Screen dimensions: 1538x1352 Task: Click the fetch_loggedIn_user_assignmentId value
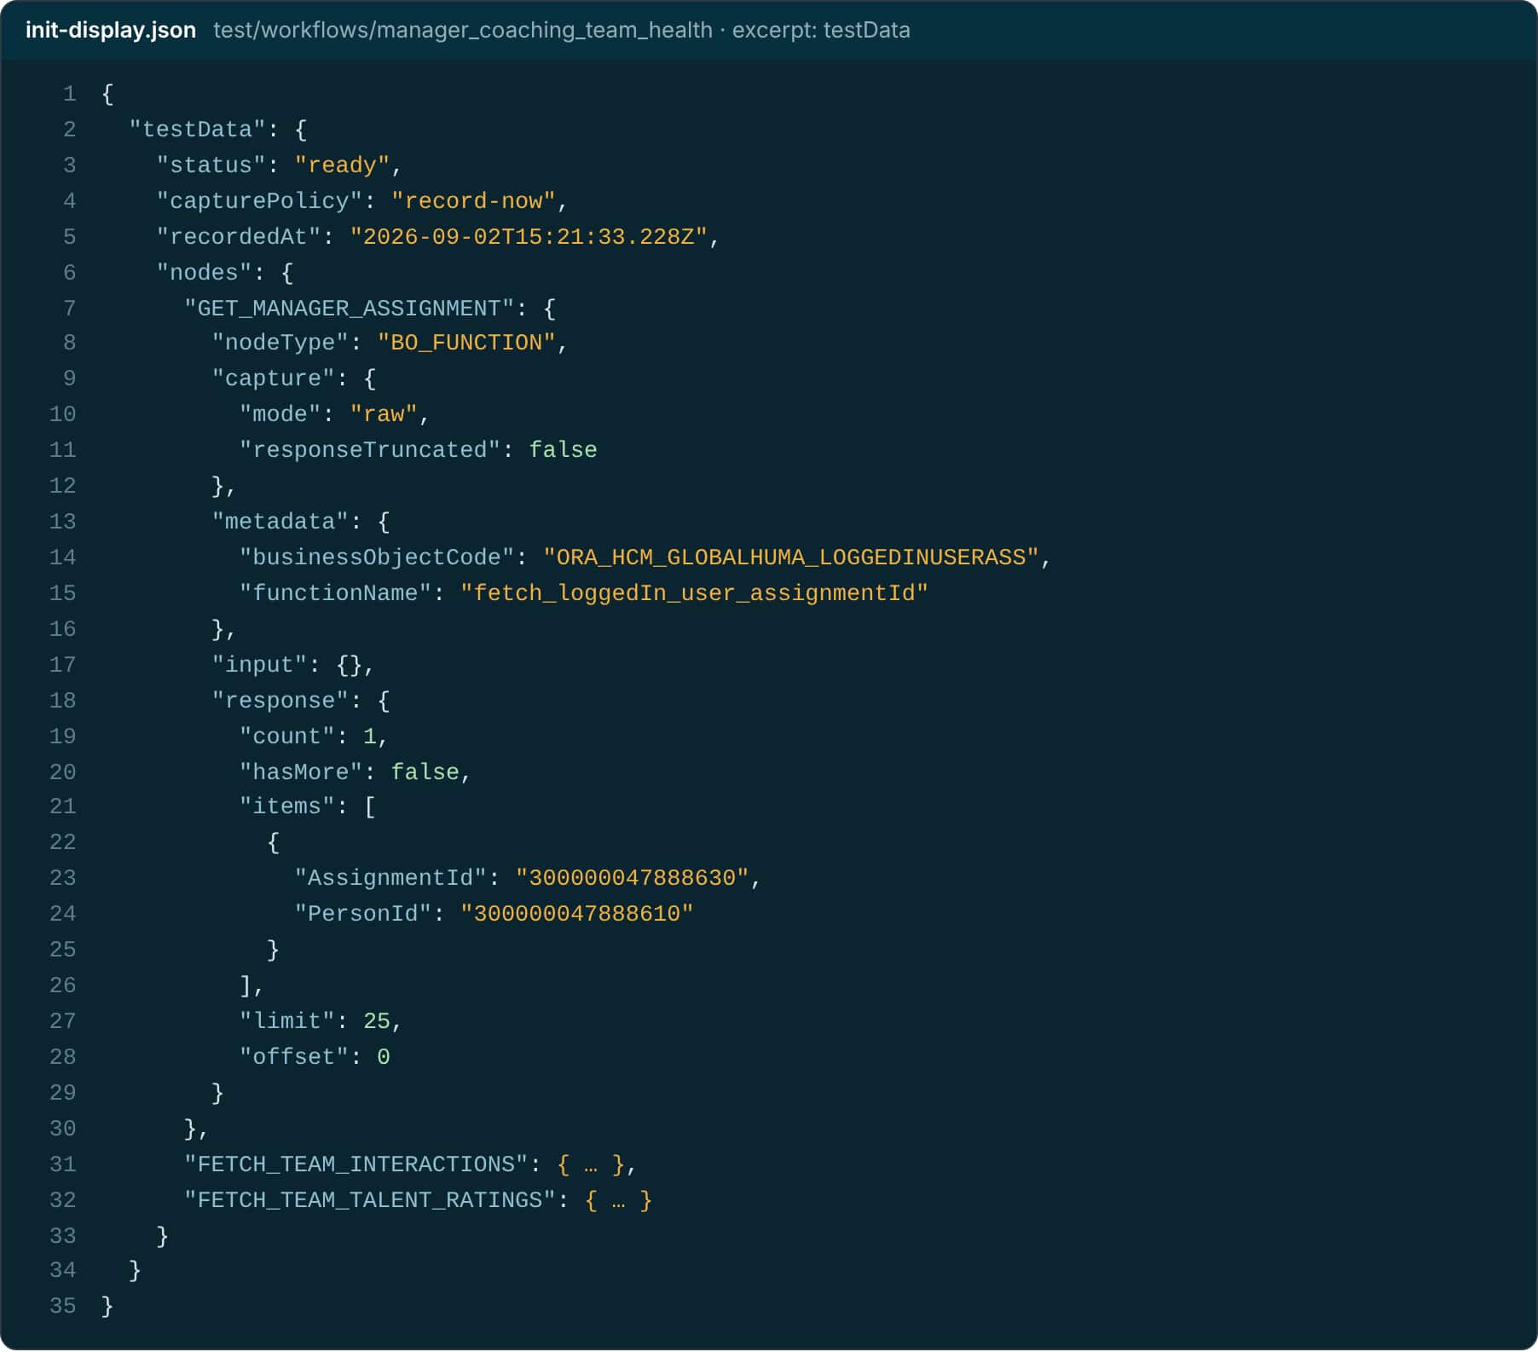(x=694, y=593)
